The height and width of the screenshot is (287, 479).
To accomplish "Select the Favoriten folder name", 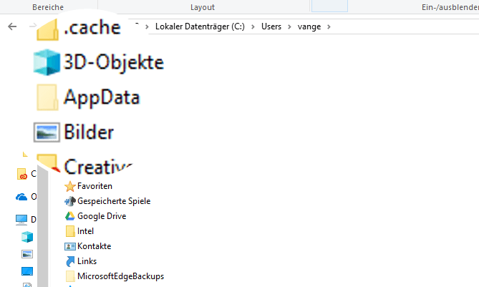I will point(95,186).
